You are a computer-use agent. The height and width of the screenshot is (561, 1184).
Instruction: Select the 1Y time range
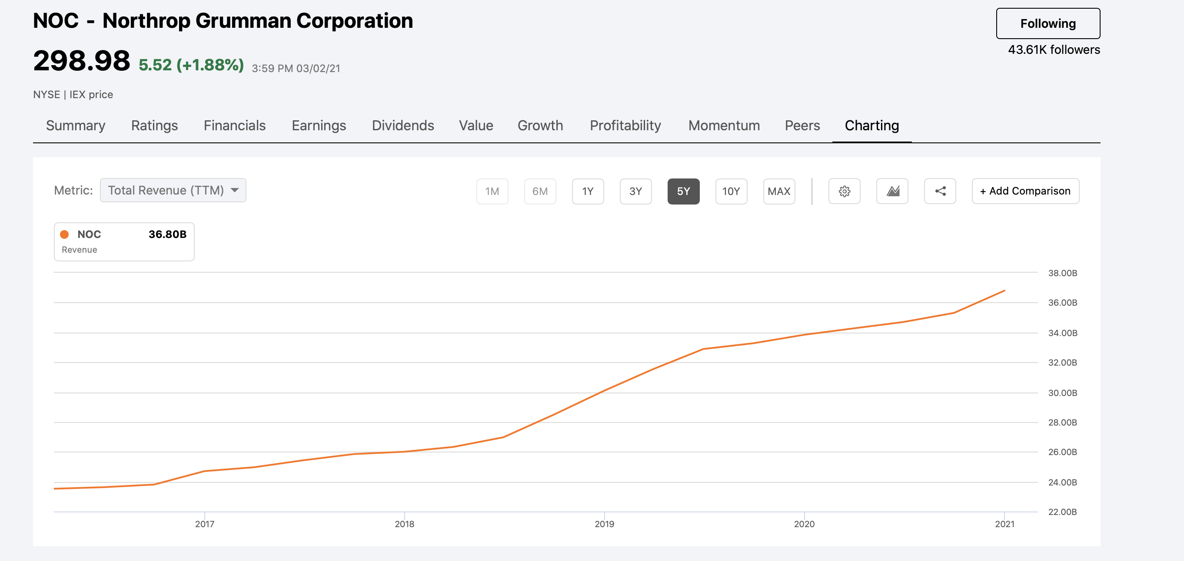(588, 191)
